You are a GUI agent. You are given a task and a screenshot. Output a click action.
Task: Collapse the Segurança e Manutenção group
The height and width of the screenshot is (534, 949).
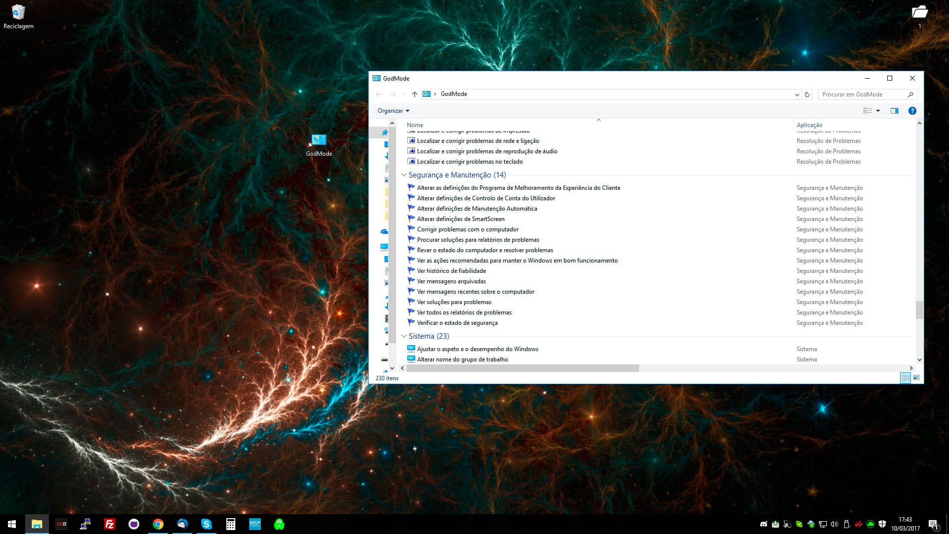point(404,175)
